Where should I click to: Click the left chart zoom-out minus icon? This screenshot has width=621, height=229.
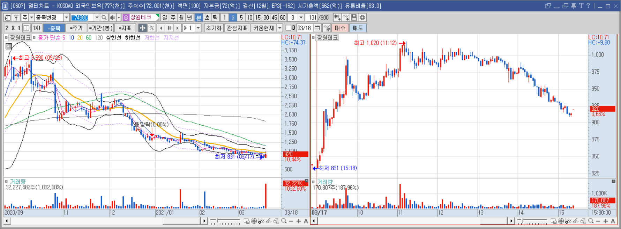tap(291, 221)
